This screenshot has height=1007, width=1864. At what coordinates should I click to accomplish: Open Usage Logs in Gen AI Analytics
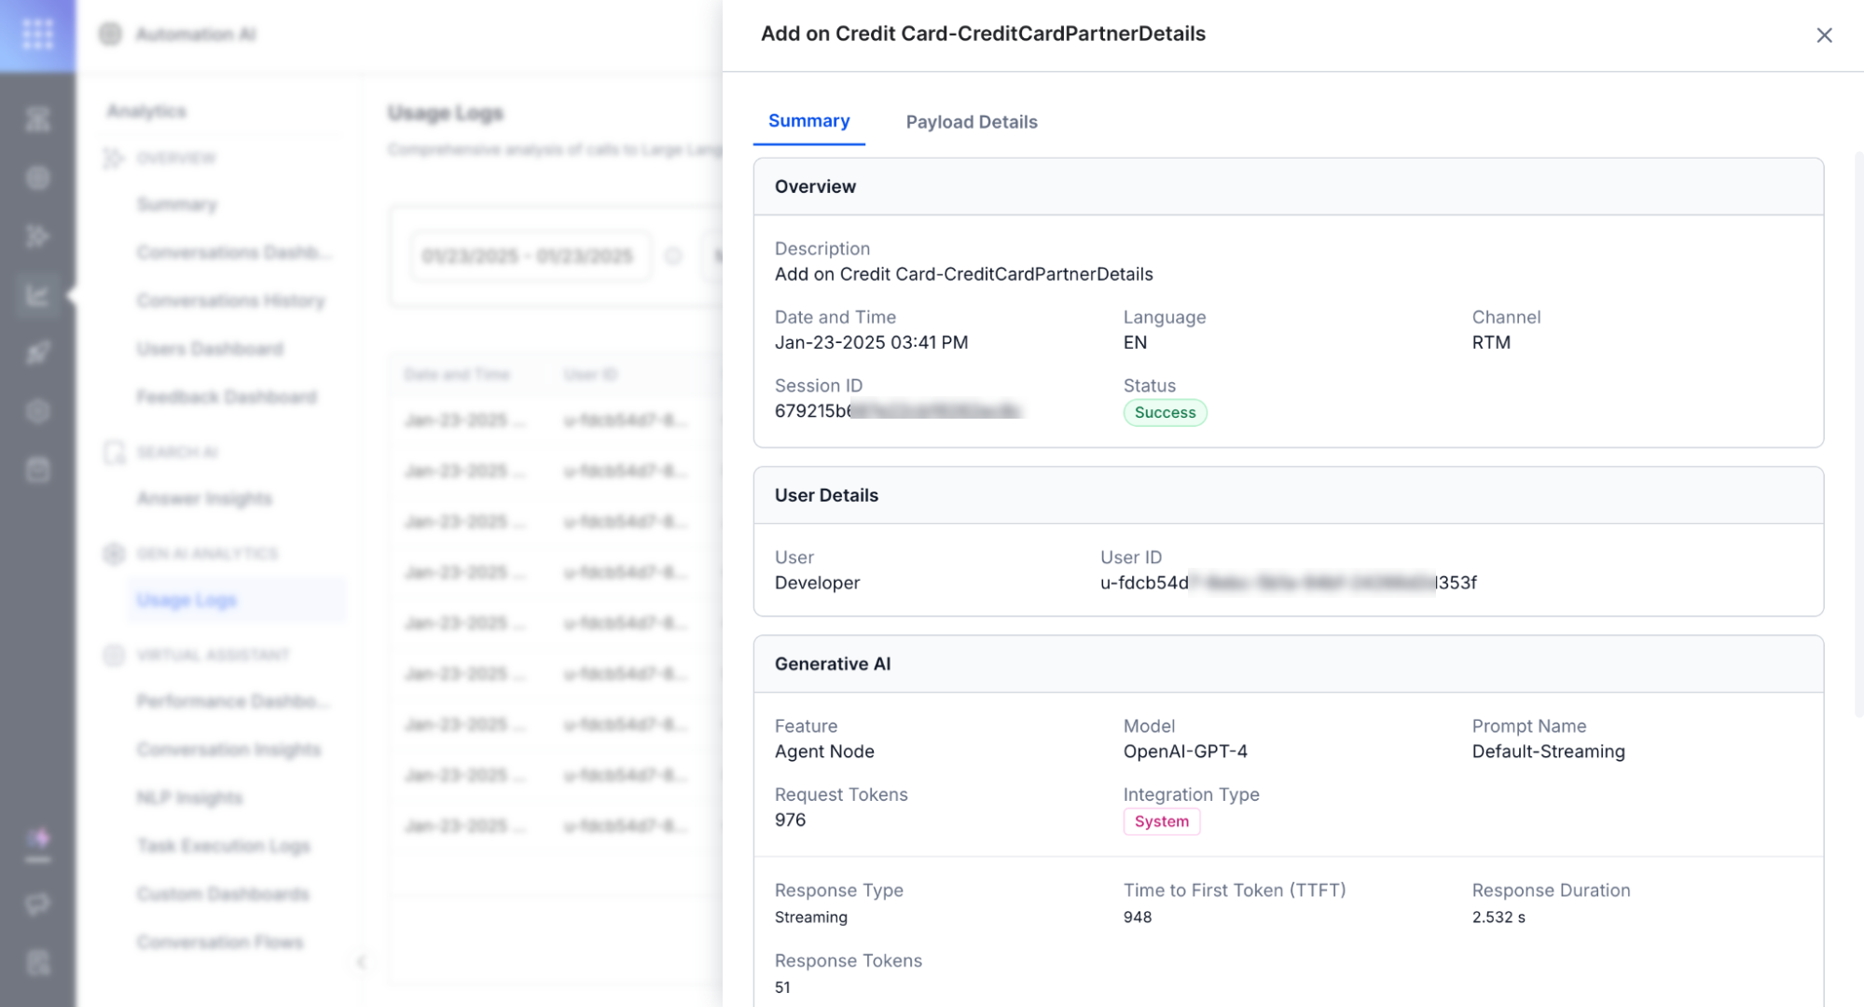[186, 600]
